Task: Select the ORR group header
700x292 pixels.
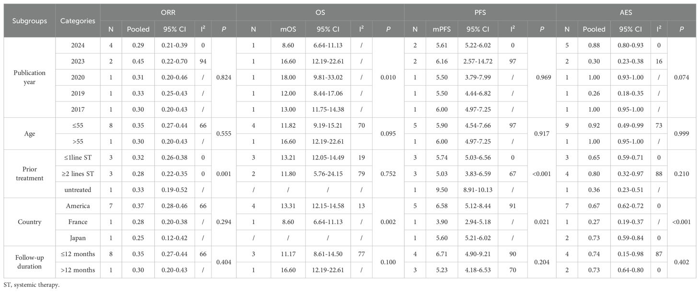Action: [x=168, y=12]
